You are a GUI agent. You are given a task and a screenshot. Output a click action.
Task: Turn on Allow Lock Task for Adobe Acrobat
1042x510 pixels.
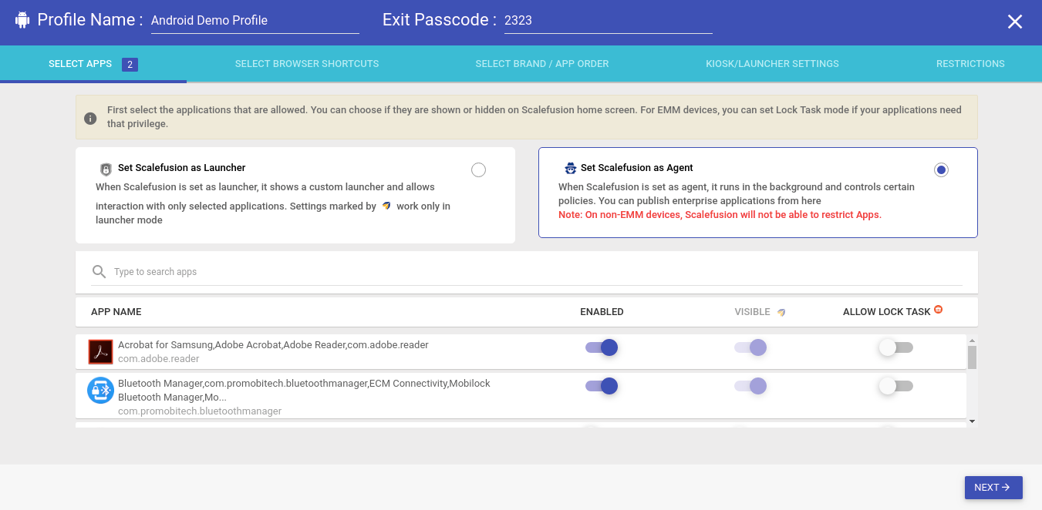point(895,347)
